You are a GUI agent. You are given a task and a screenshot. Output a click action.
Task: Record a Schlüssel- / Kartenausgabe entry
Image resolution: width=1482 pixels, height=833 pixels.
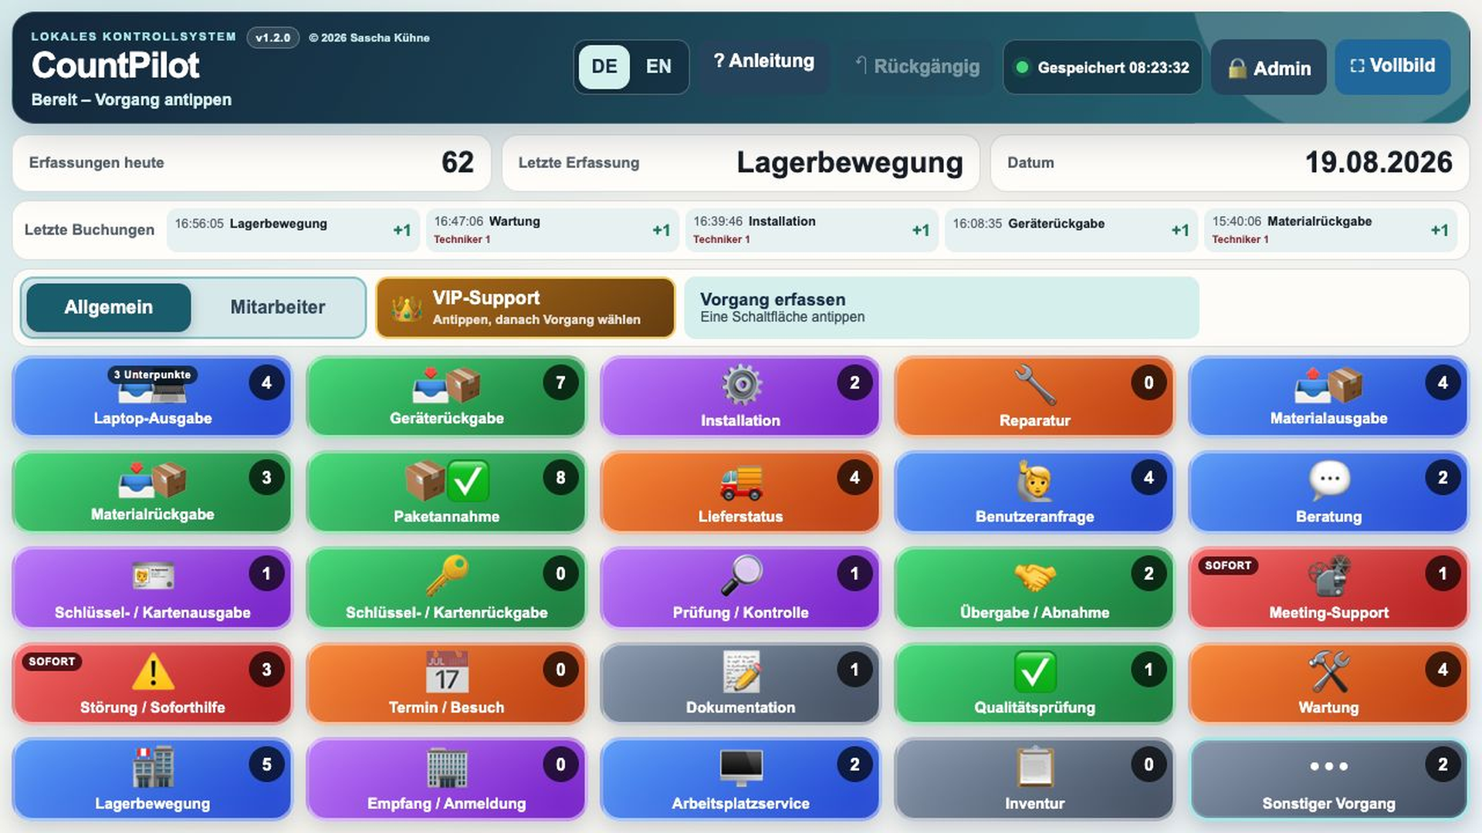152,588
